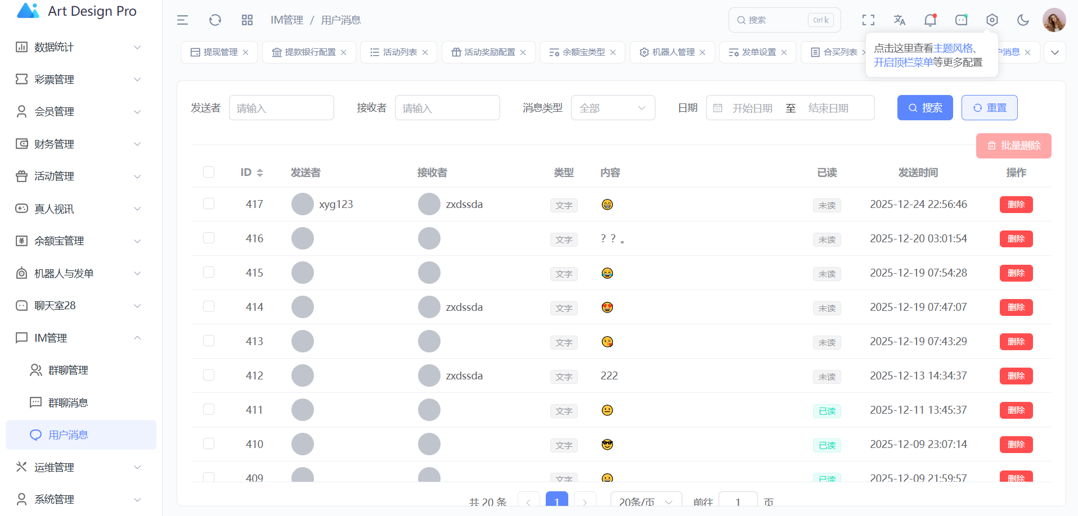Image resolution: width=1078 pixels, height=516 pixels.
Task: Click the 发送者 input field
Action: [x=281, y=108]
